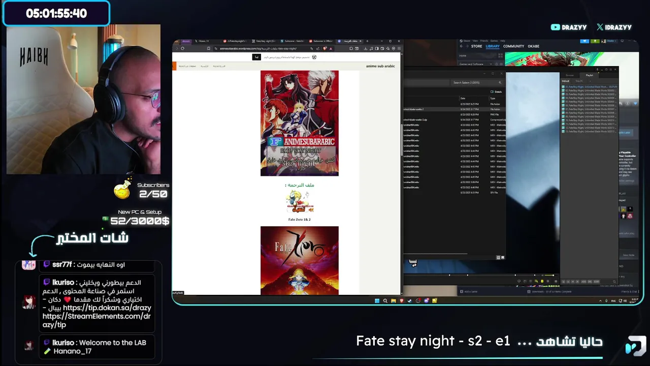Open the translate icon in the address bar
The image size is (650, 366).
[x=312, y=48]
